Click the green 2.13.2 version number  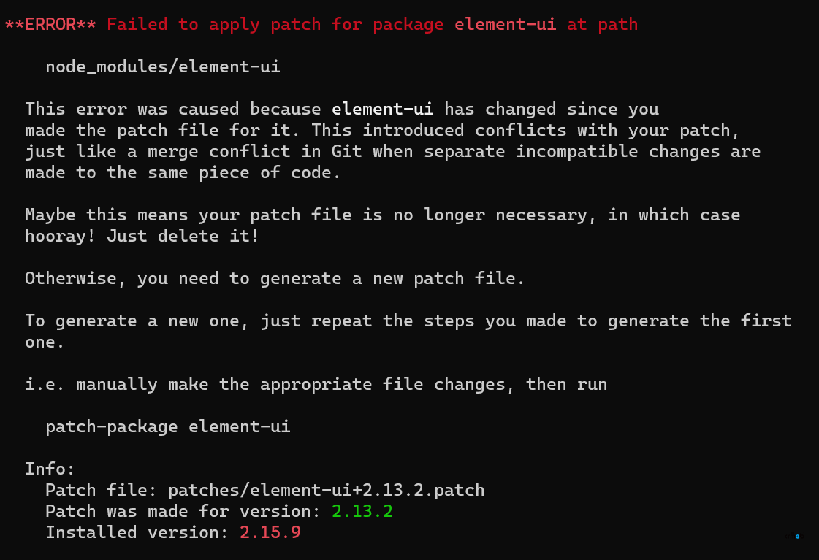pyautogui.click(x=362, y=512)
